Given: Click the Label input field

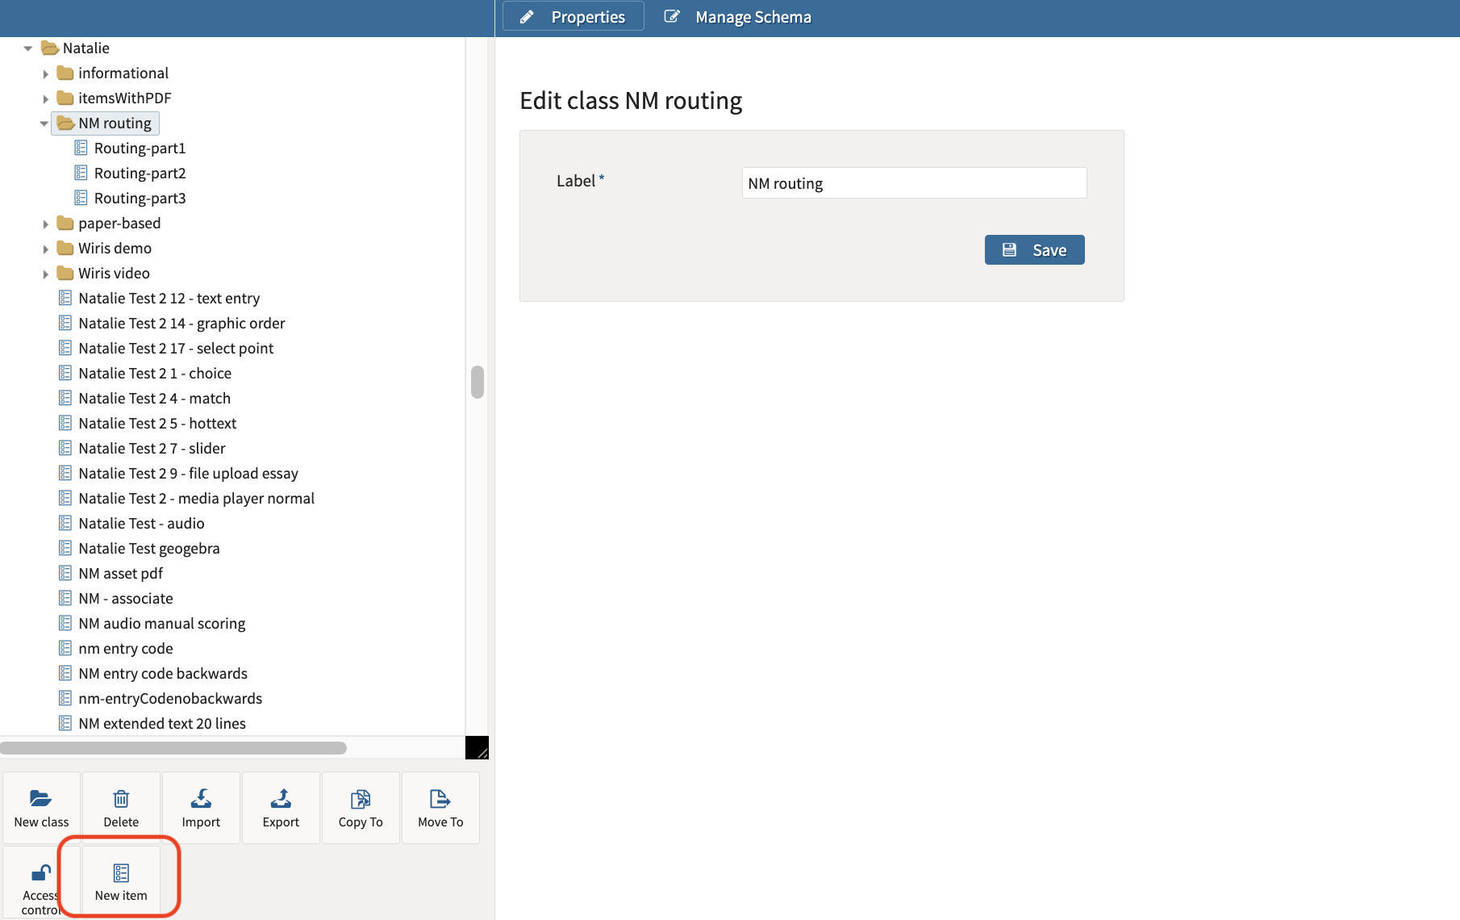Looking at the screenshot, I should point(914,183).
